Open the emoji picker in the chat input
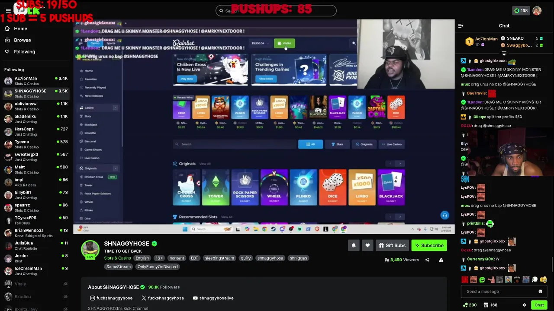This screenshot has height=311, width=554. [x=540, y=292]
